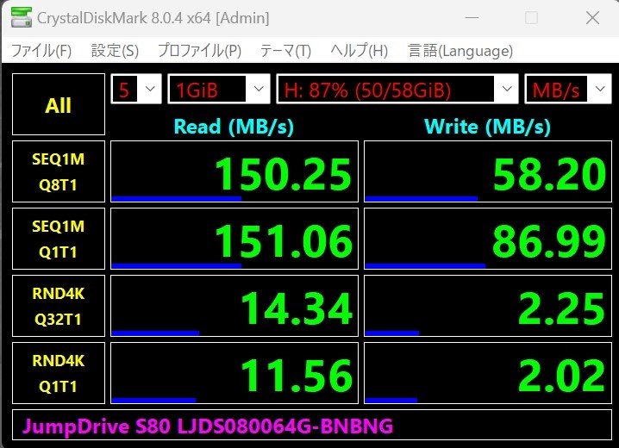Open the テーマ(T) menu
Viewport: 619px width, 448px height.
click(x=285, y=51)
